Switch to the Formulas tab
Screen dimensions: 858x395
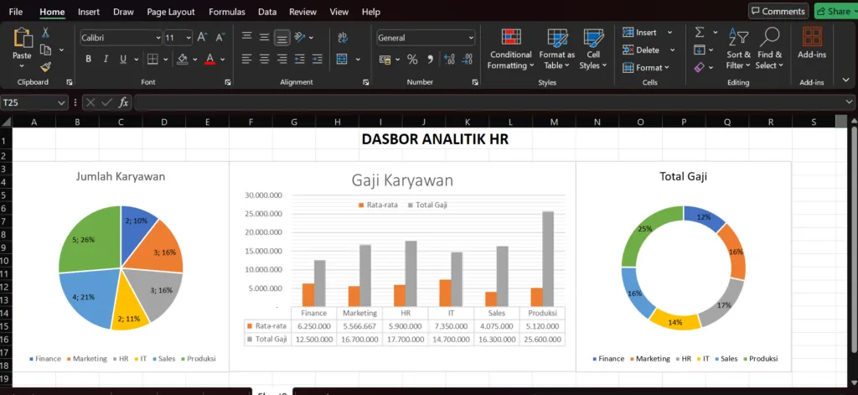click(227, 12)
